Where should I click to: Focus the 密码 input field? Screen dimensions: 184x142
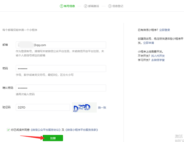[61, 69]
